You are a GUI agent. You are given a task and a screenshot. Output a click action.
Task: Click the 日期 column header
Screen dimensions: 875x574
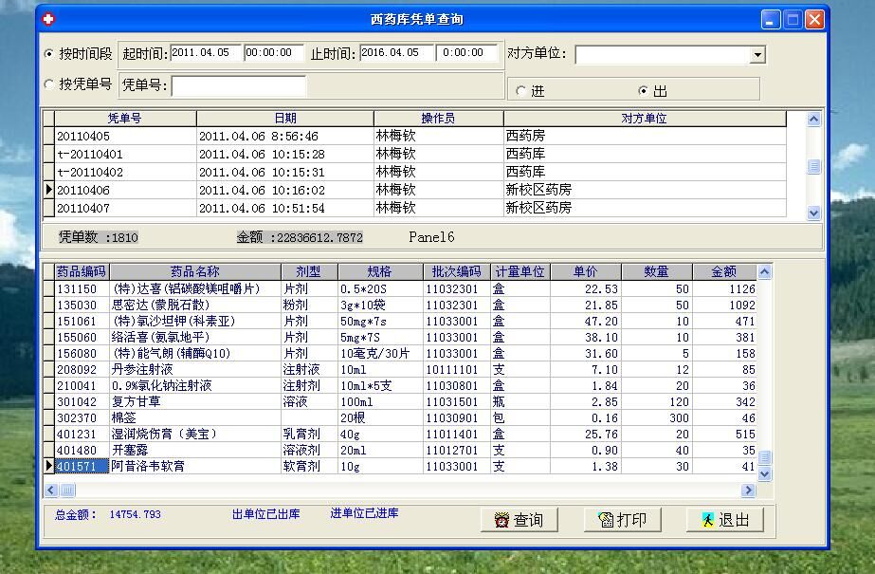(285, 119)
